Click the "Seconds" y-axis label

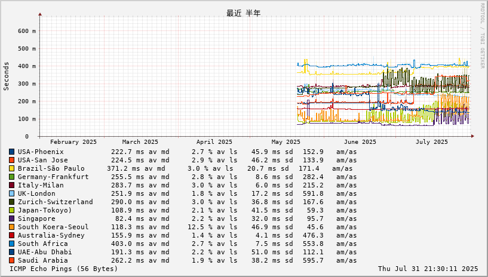(6, 76)
